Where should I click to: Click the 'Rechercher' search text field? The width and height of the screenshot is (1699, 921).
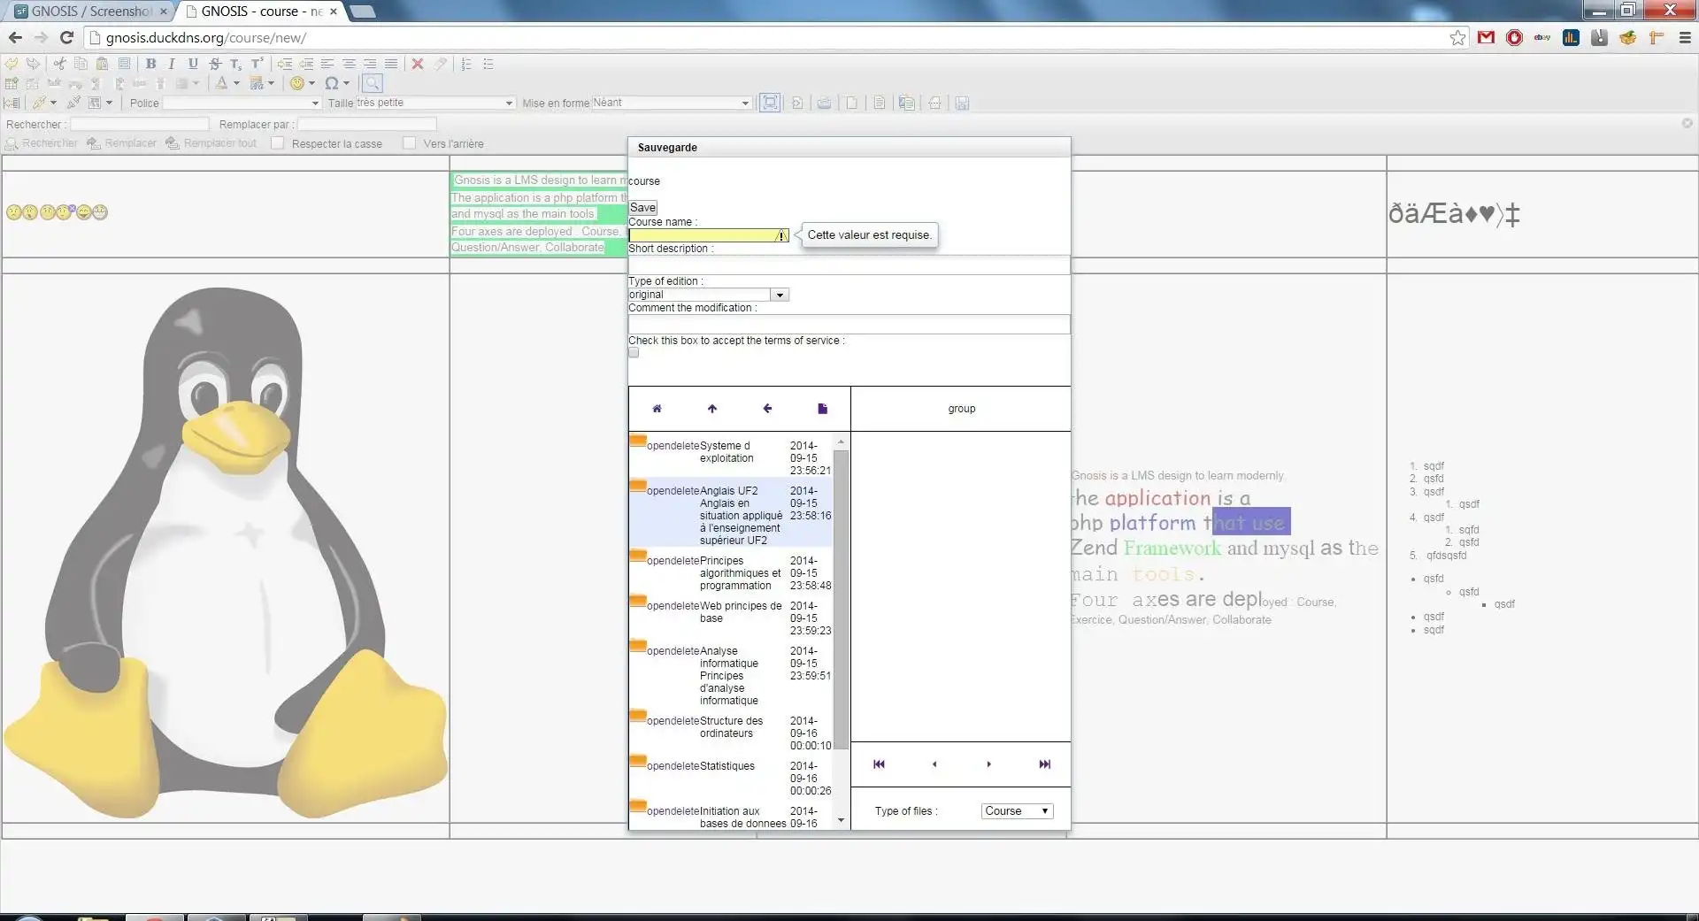140,124
